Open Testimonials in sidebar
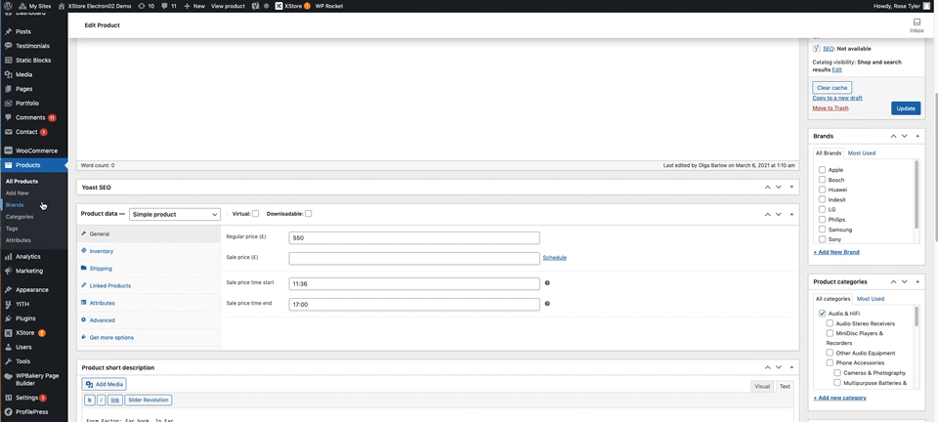 pyautogui.click(x=32, y=46)
